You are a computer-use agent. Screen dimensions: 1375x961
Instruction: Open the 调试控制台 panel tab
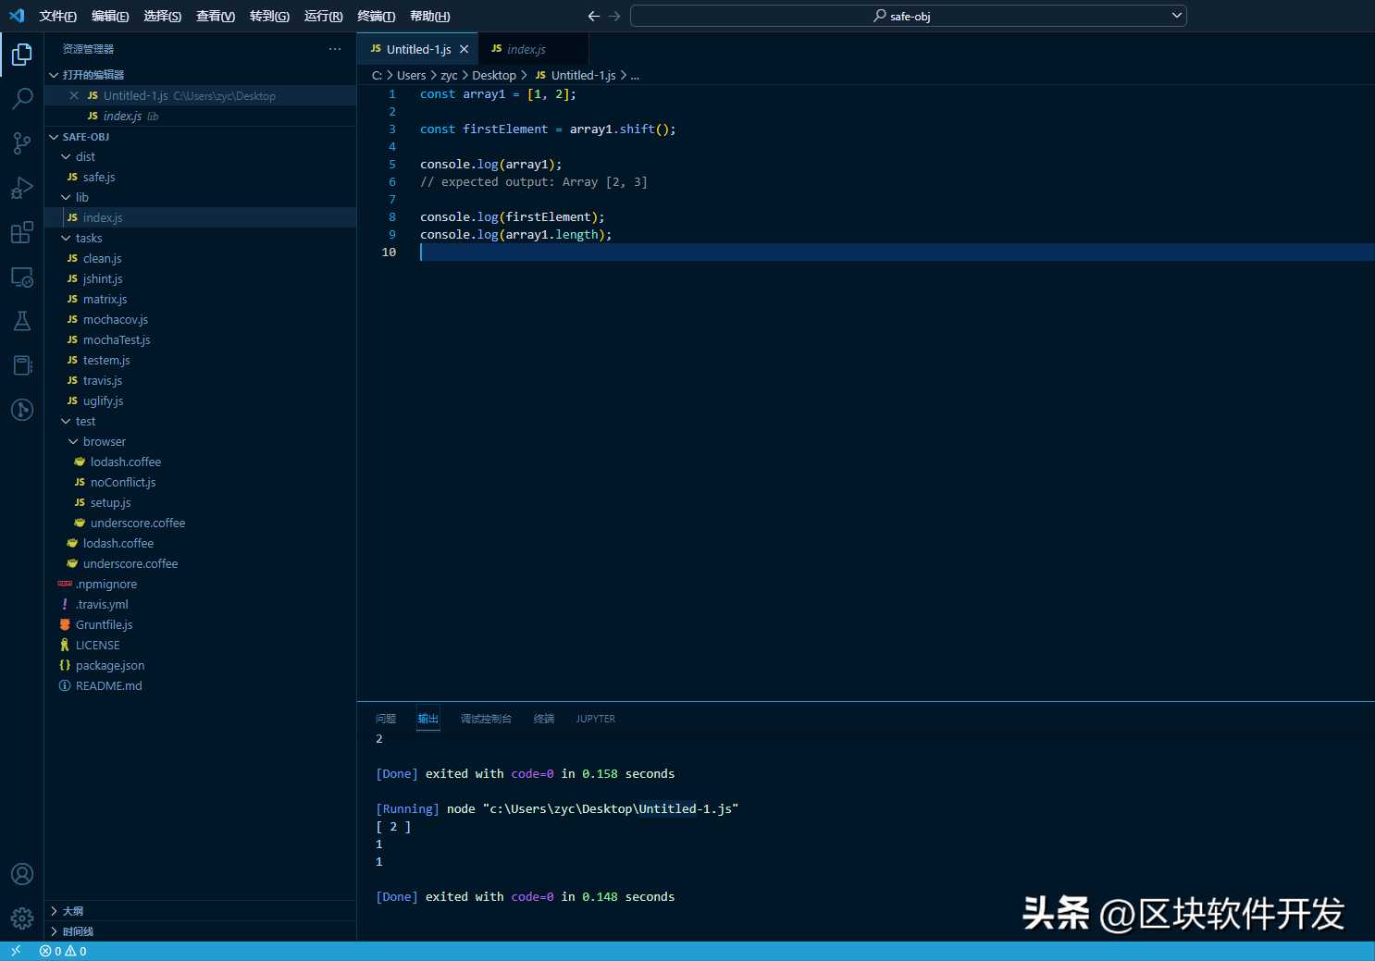click(x=486, y=719)
